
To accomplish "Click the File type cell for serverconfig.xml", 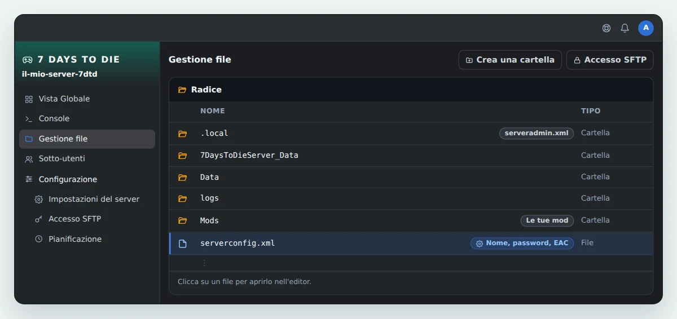I will [587, 243].
